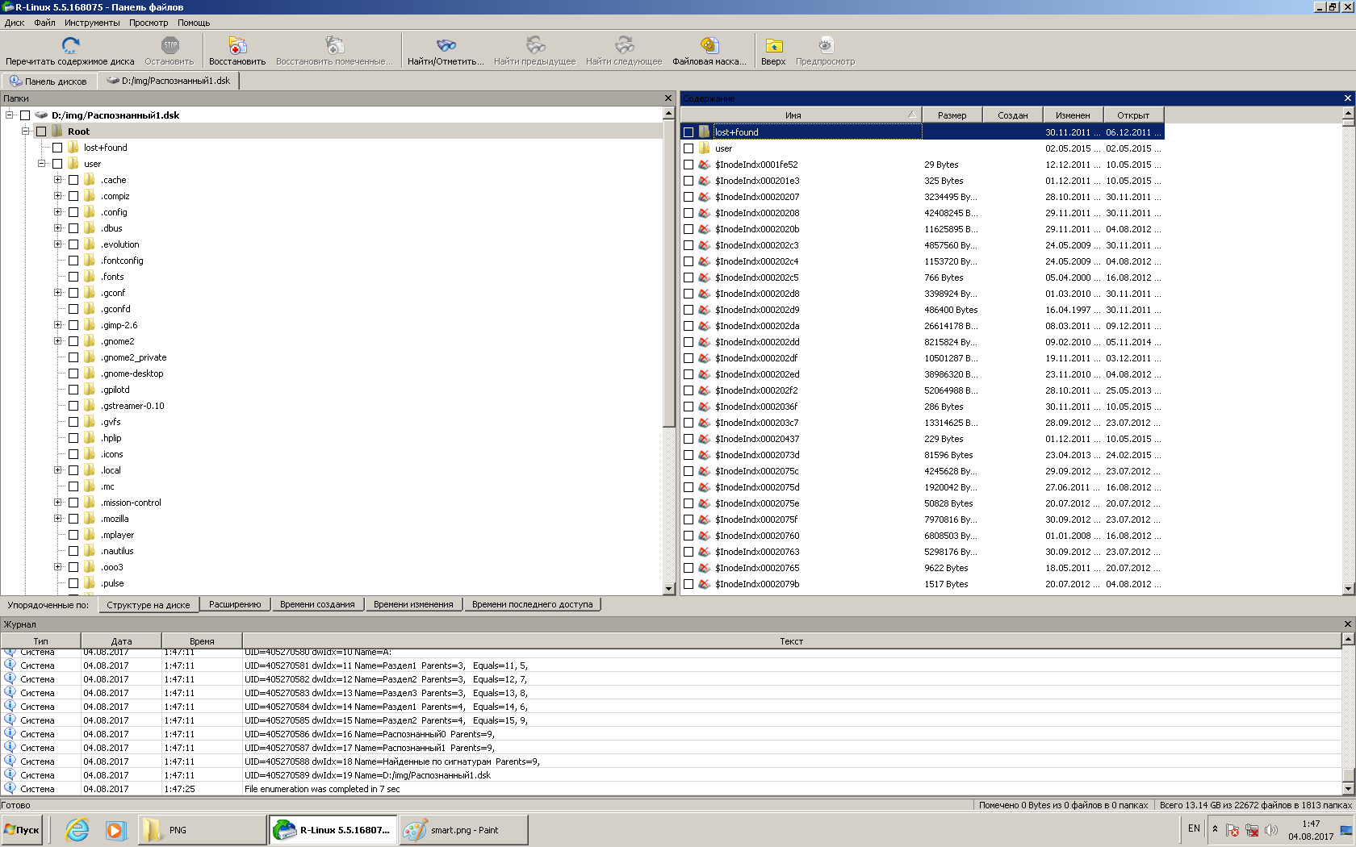Expand the .cache folder node
The width and height of the screenshot is (1356, 847).
click(x=58, y=180)
